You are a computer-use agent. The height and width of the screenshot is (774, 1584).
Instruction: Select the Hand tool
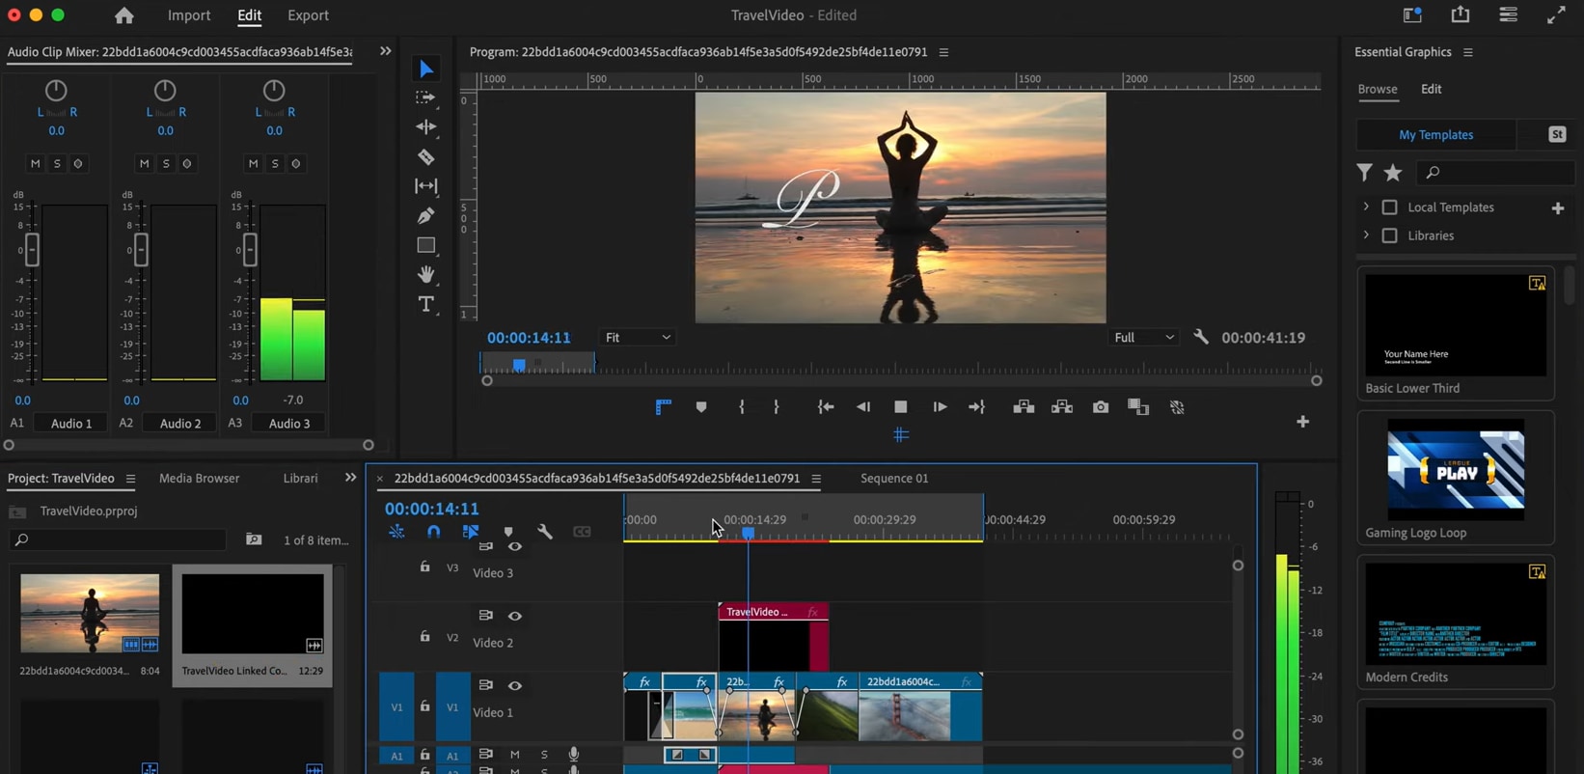425,275
